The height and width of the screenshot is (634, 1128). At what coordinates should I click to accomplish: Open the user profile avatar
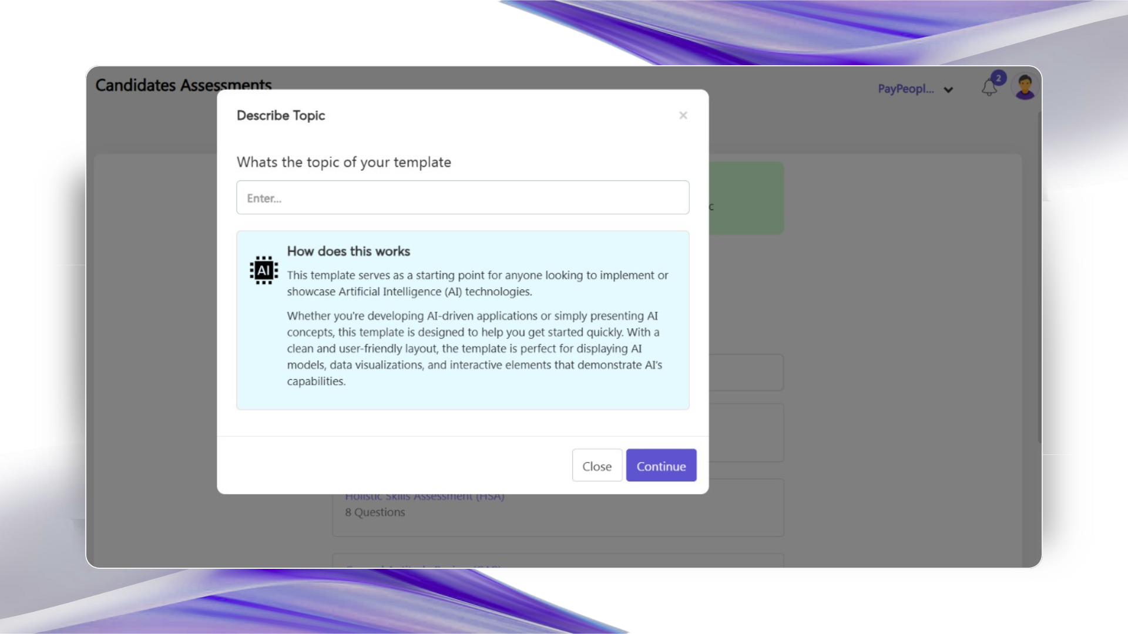tap(1025, 87)
